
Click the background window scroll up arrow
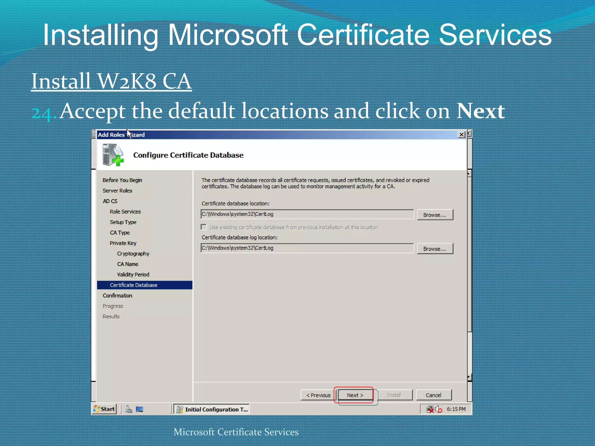pos(469,174)
